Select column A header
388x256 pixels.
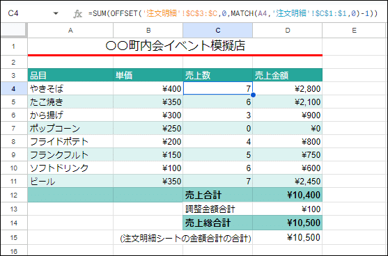pyautogui.click(x=70, y=31)
